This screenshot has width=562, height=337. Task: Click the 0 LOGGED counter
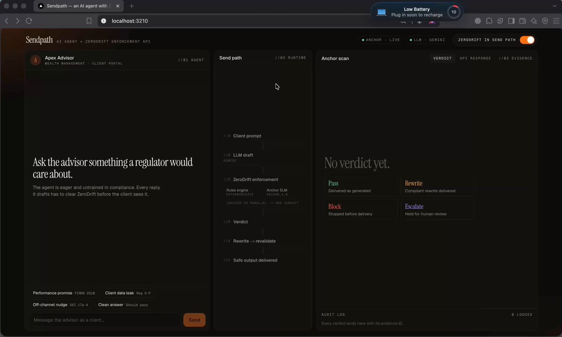point(522,315)
